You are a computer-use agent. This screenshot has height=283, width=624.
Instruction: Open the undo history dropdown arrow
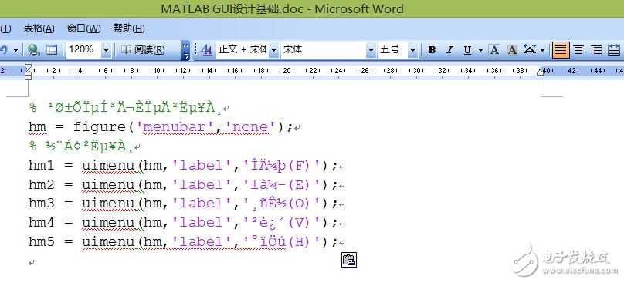(15, 50)
